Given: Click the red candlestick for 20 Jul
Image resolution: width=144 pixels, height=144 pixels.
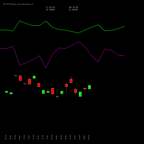Looking at the screenshot, I should [53, 91].
